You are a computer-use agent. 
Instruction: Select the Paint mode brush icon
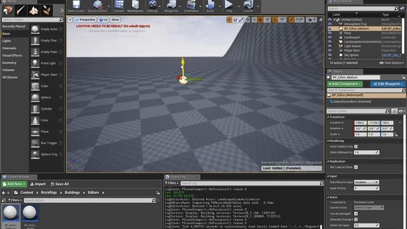(x=21, y=10)
